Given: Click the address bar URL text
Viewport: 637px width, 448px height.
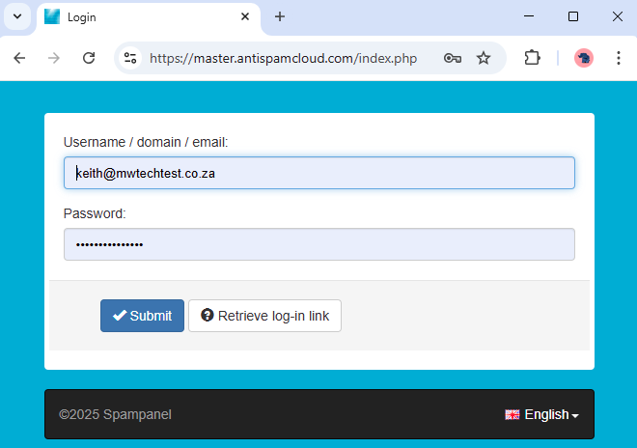Looking at the screenshot, I should click(283, 58).
